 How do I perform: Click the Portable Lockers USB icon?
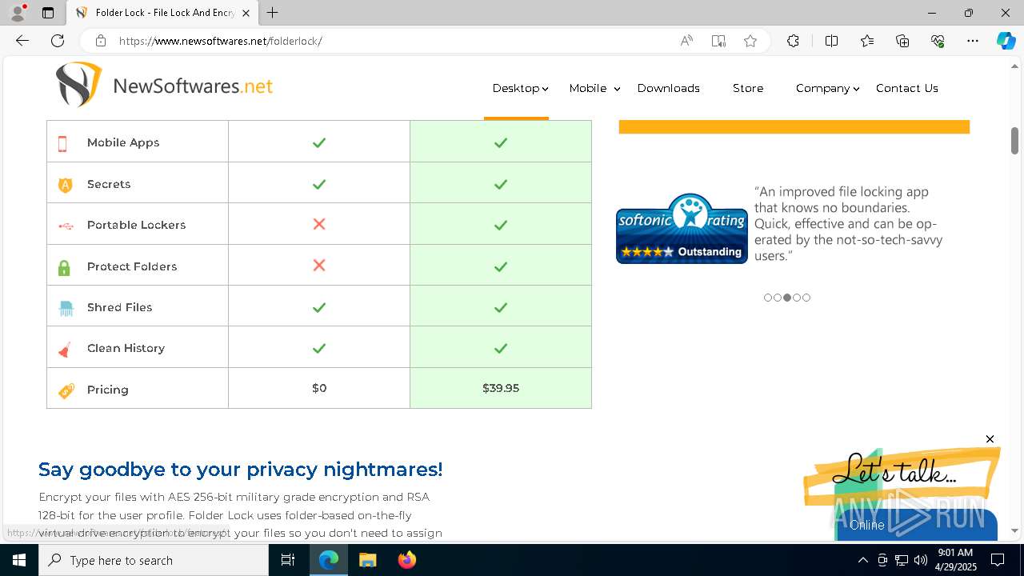[66, 226]
